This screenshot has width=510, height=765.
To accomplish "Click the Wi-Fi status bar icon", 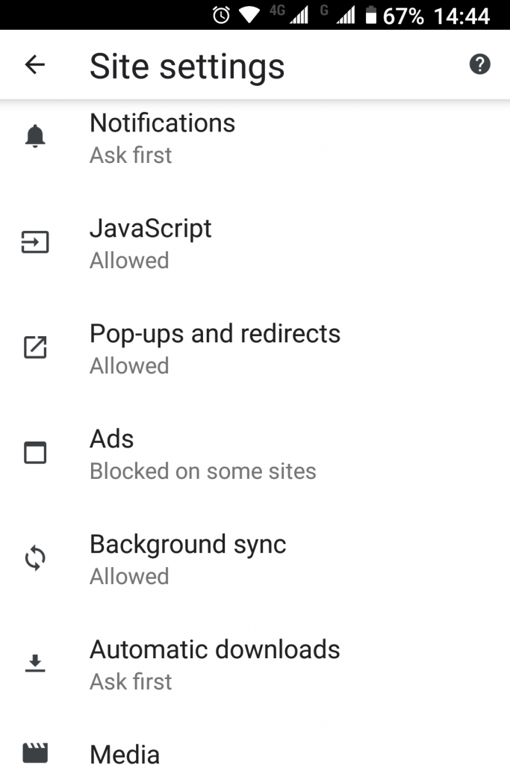I will (x=249, y=13).
